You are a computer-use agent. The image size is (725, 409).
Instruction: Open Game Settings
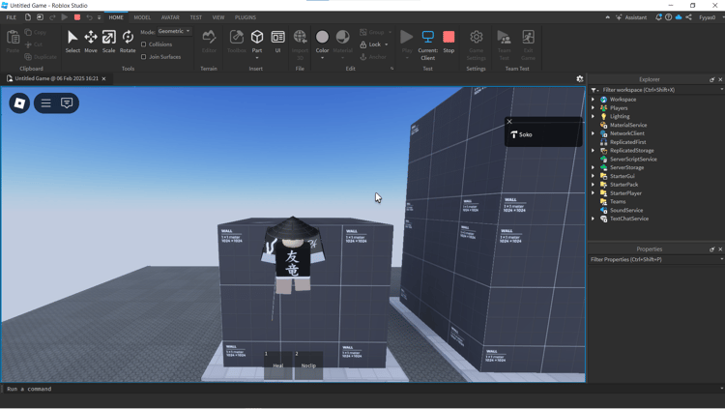click(476, 44)
